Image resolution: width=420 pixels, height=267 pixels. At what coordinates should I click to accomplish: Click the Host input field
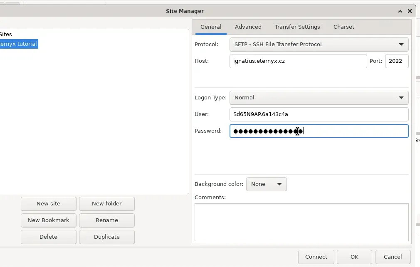298,61
